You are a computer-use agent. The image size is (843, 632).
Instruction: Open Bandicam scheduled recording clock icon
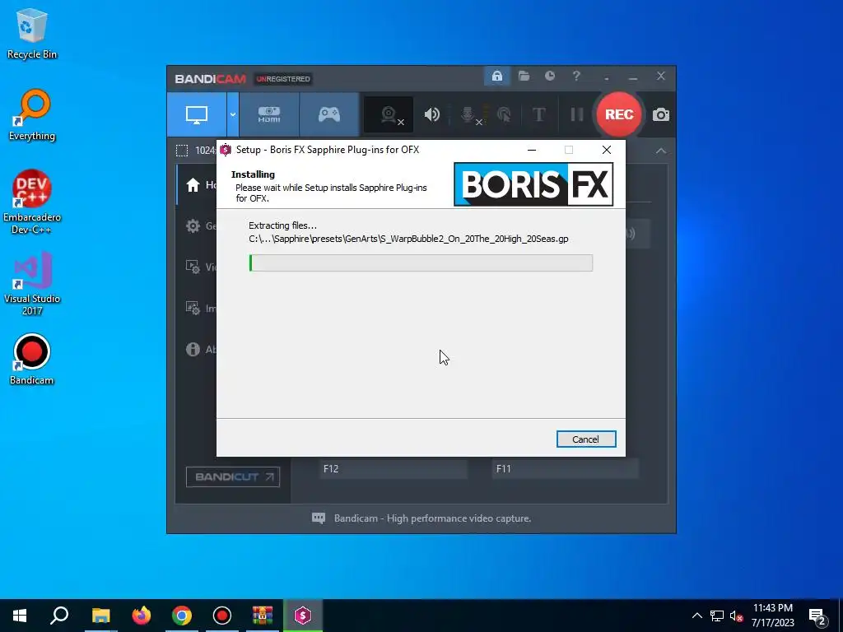549,77
